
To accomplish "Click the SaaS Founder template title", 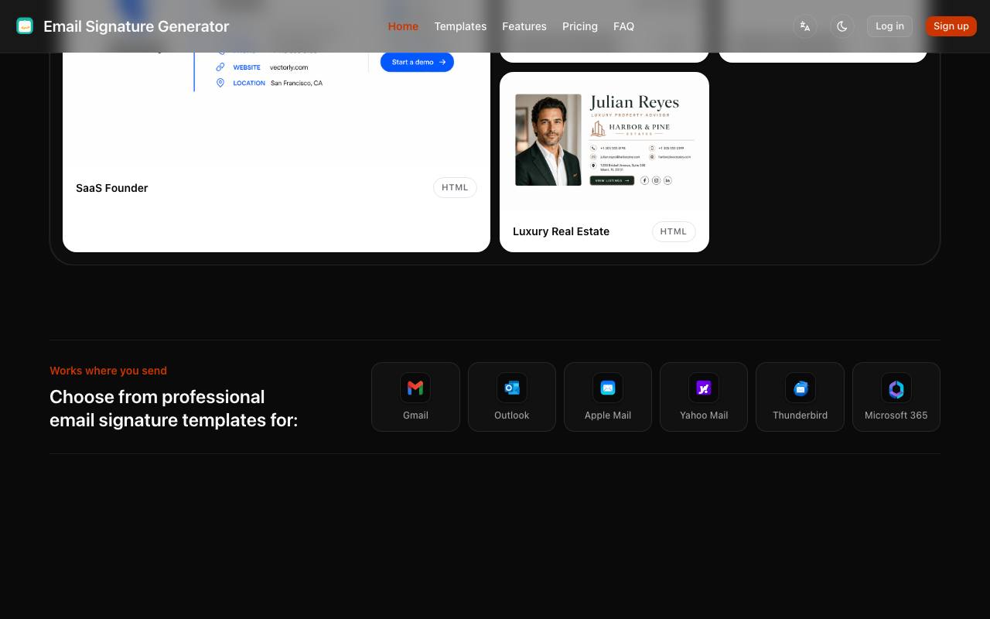I will [112, 188].
